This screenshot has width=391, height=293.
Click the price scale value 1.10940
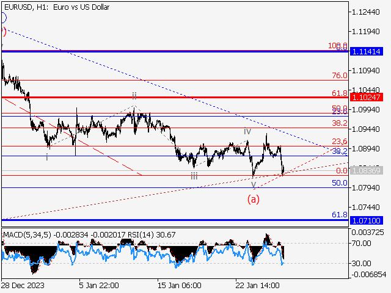[x=365, y=71]
